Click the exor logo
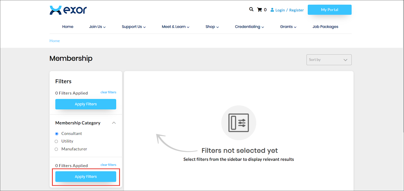Image resolution: width=404 pixels, height=191 pixels. (x=68, y=10)
